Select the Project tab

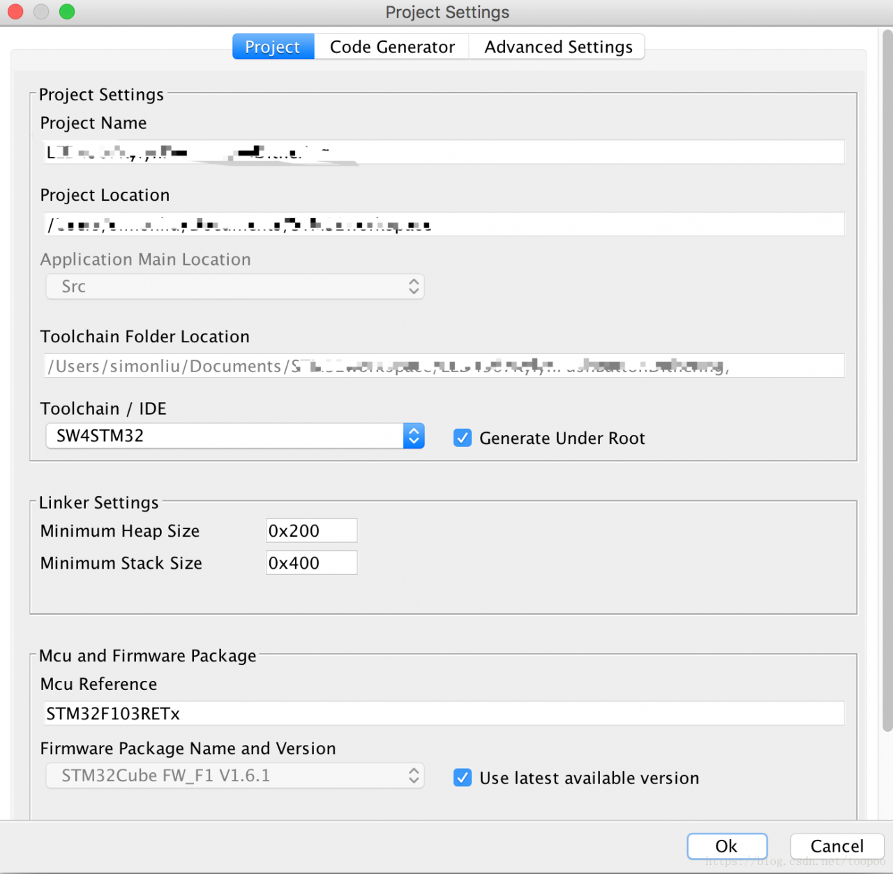click(x=273, y=47)
